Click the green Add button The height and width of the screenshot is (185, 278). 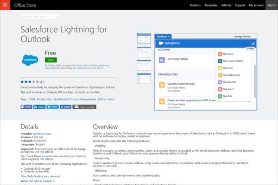point(51,60)
